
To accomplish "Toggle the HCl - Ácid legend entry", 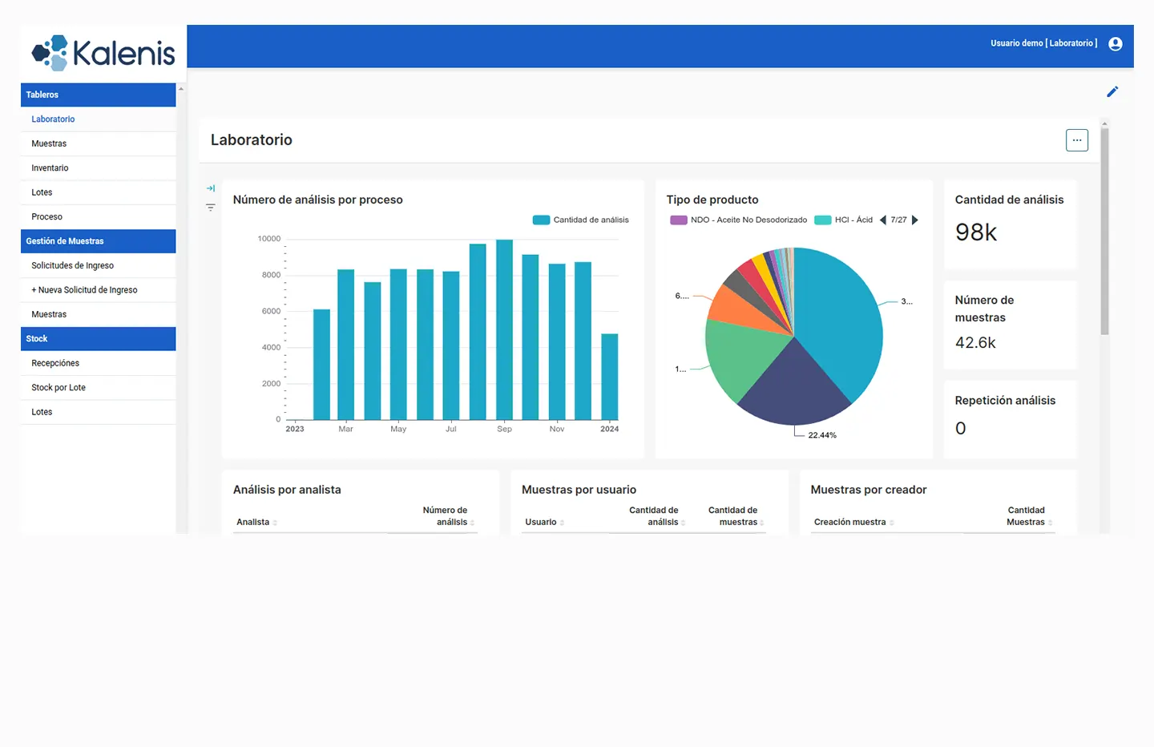I will pos(844,220).
